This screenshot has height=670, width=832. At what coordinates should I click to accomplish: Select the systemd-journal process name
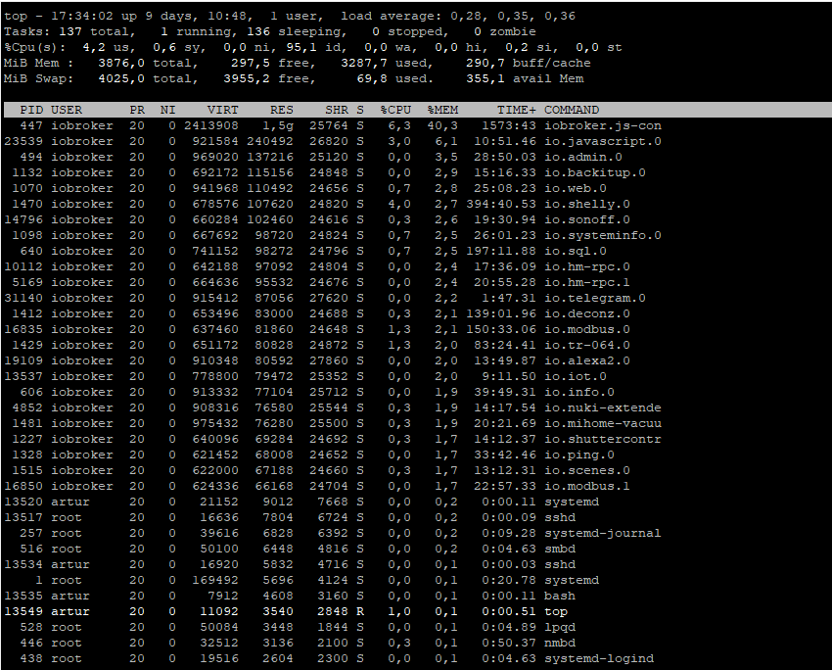[603, 533]
